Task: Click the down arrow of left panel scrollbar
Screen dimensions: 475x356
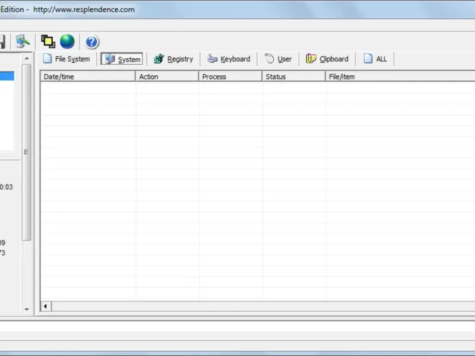Action: pos(27,309)
